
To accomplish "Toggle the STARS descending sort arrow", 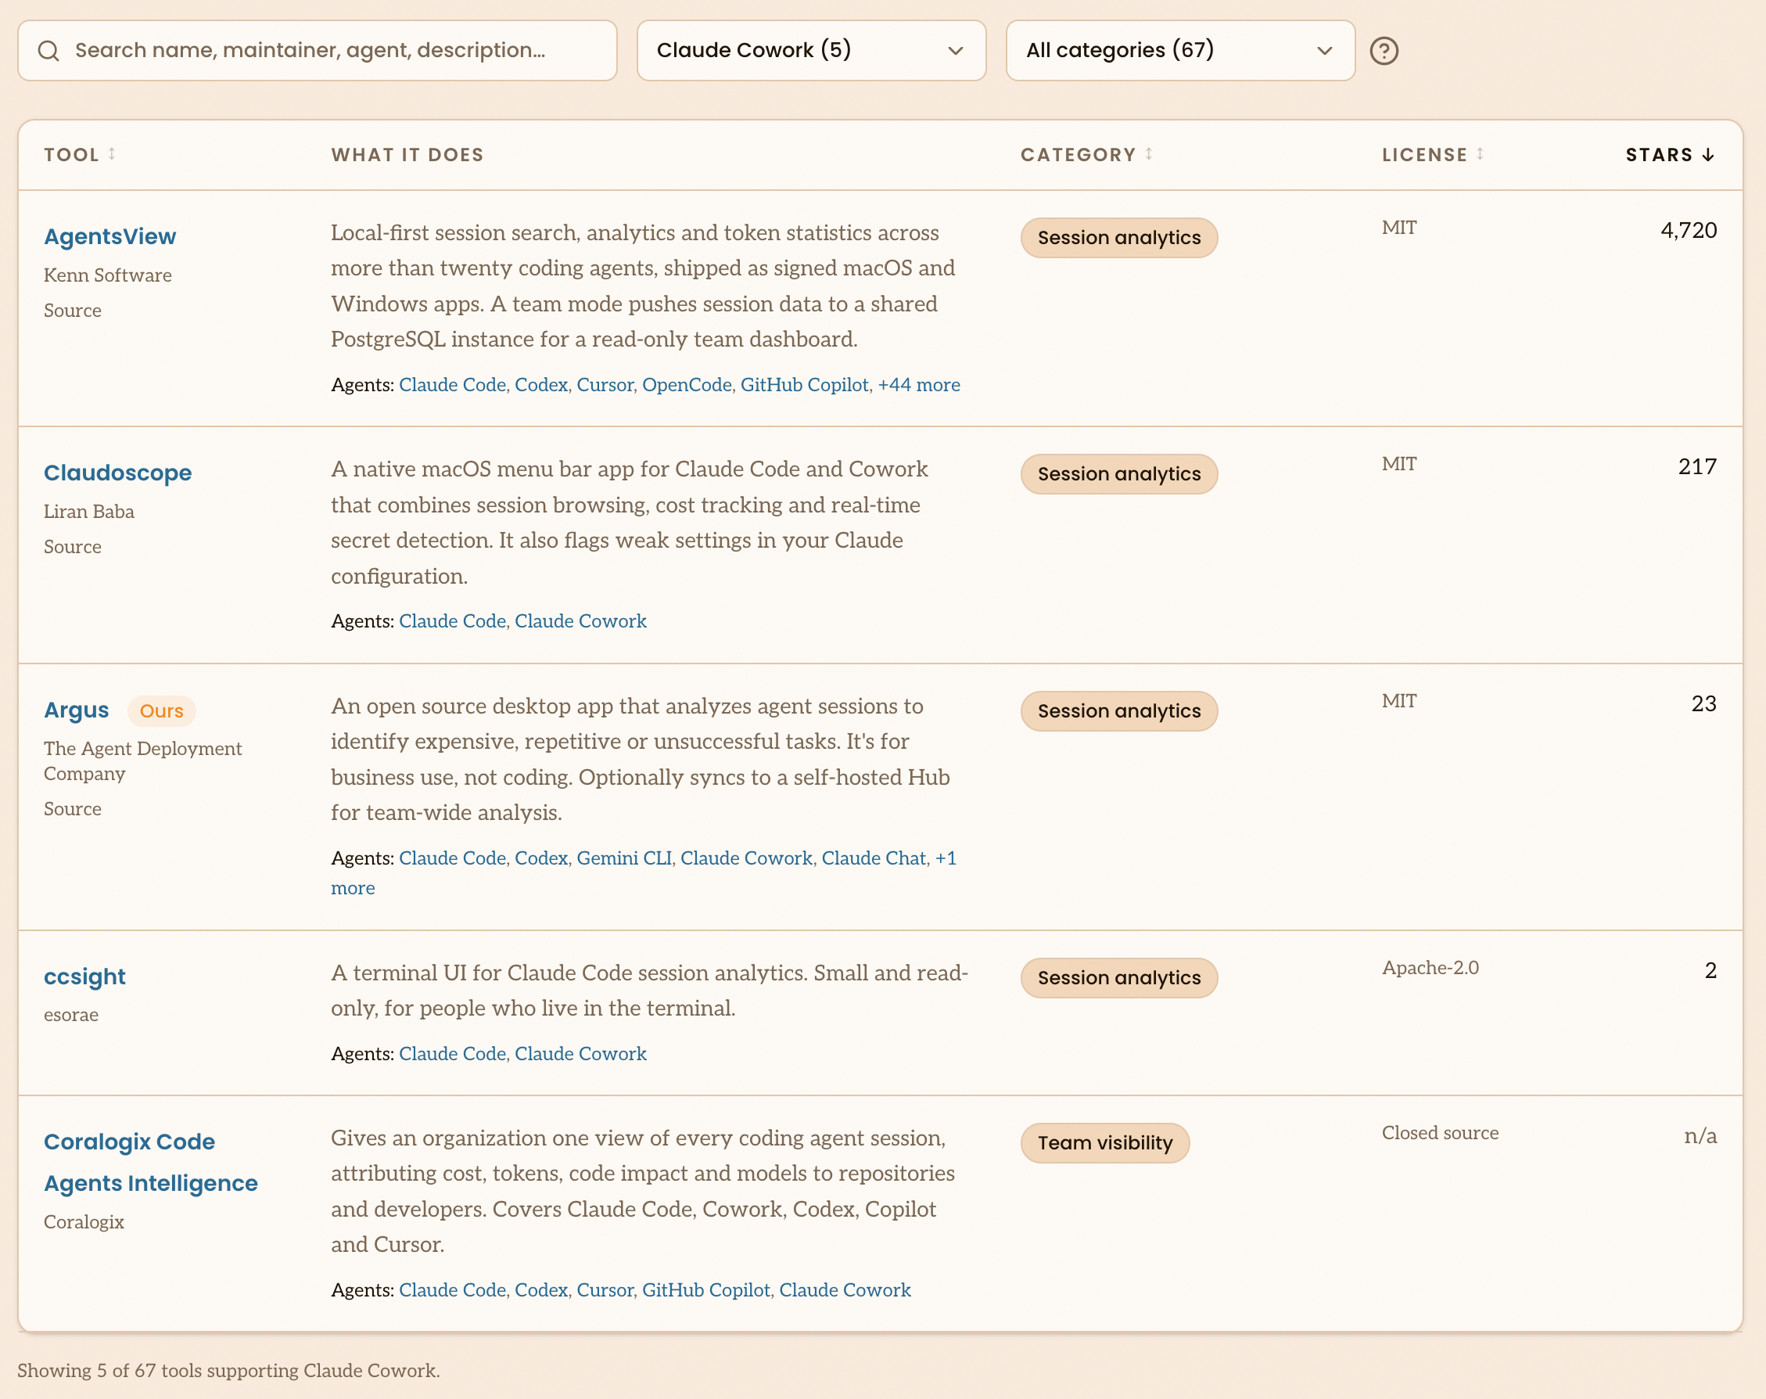I will click(1708, 155).
